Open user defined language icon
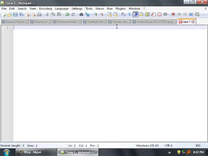Screen dimensions: 208x156 point(141,14)
